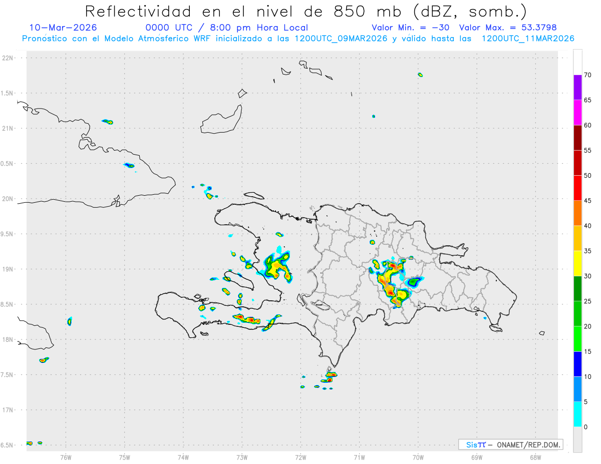The width and height of the screenshot is (601, 464).
Task: Click the '40' color bar tick label
Action: (587, 226)
